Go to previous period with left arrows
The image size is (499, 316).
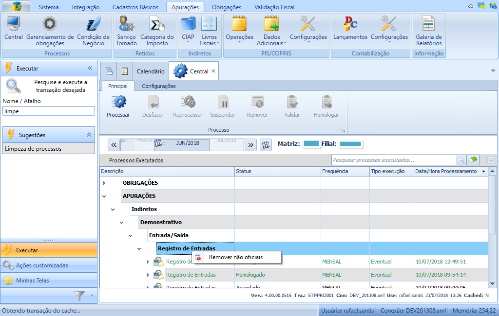click(114, 144)
